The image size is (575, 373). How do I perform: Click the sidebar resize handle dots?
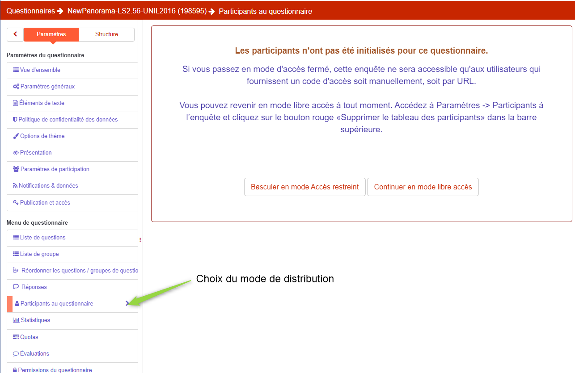[140, 240]
